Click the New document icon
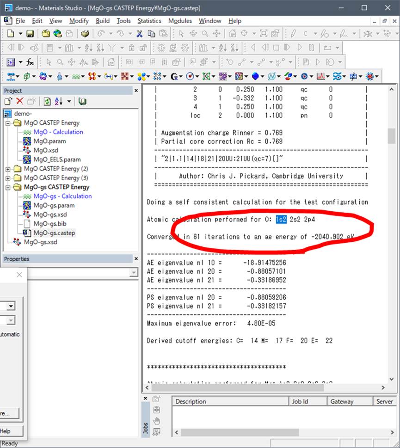This screenshot has width=400, height=448. [x=10, y=33]
